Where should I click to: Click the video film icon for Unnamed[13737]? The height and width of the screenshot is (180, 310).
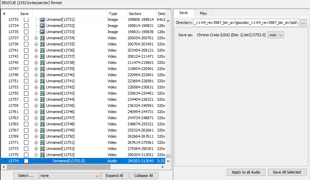43,56
